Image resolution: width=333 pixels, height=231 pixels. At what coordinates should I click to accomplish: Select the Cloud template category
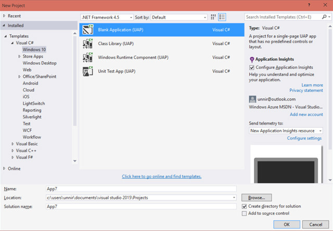[29, 90]
